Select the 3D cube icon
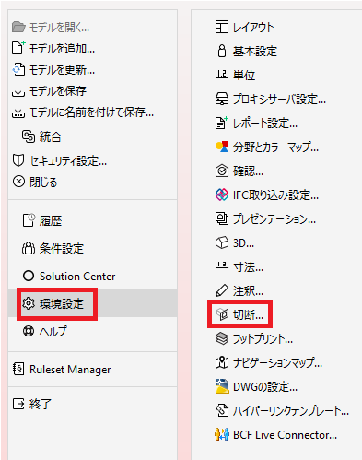The width and height of the screenshot is (362, 460). [x=222, y=242]
